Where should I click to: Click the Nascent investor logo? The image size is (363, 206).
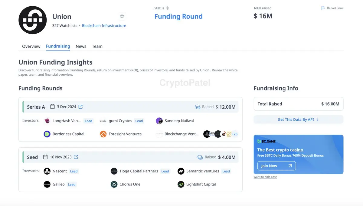click(x=47, y=171)
